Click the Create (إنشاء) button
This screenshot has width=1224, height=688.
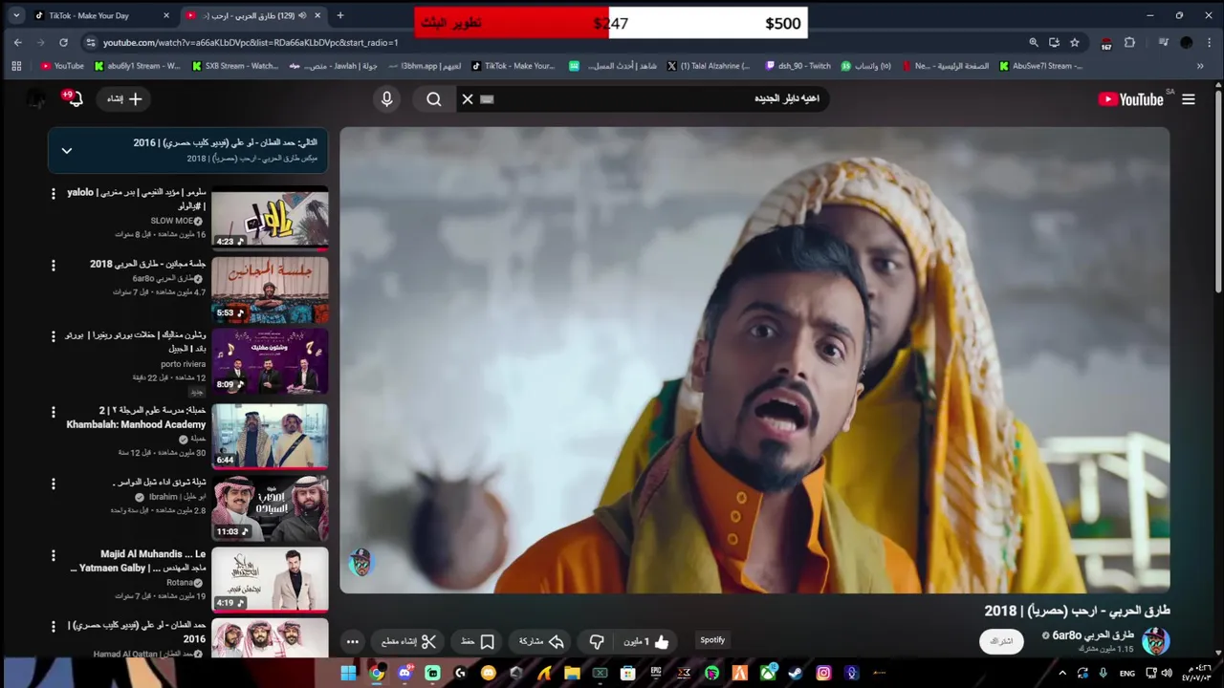tap(124, 99)
